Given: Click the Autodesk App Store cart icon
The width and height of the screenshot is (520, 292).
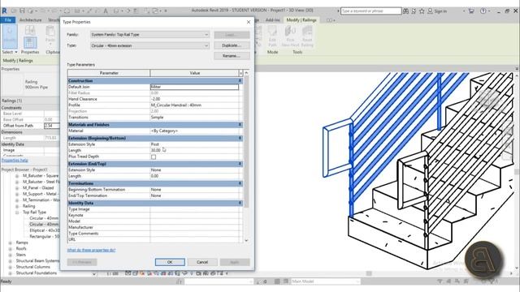Looking at the screenshot, I should tap(471, 11).
